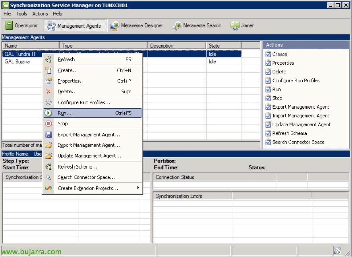This screenshot has height=257, width=352.
Task: Click the Create icon in context menu
Action: point(48,70)
